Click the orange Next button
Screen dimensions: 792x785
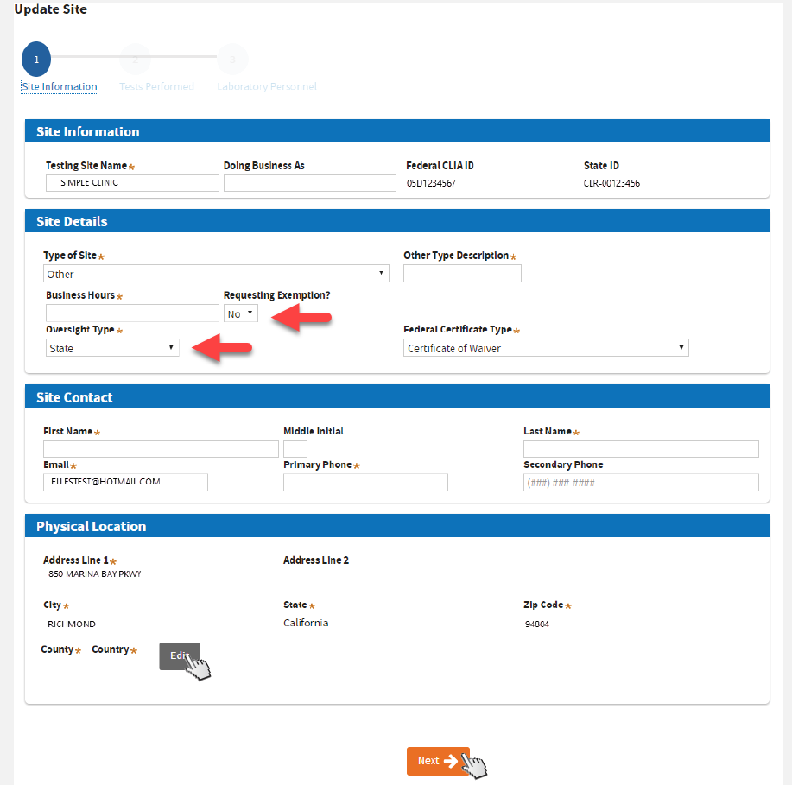[x=438, y=761]
